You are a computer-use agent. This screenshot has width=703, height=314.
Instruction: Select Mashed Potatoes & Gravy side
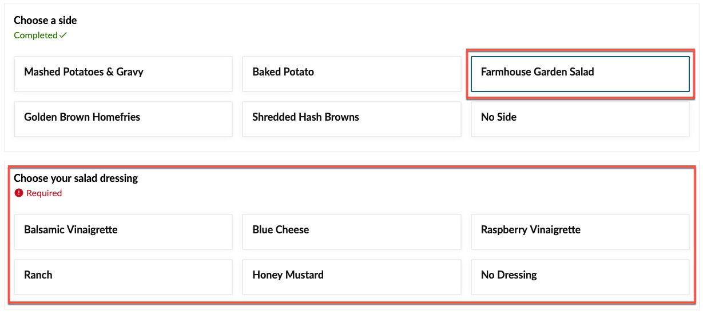click(123, 74)
